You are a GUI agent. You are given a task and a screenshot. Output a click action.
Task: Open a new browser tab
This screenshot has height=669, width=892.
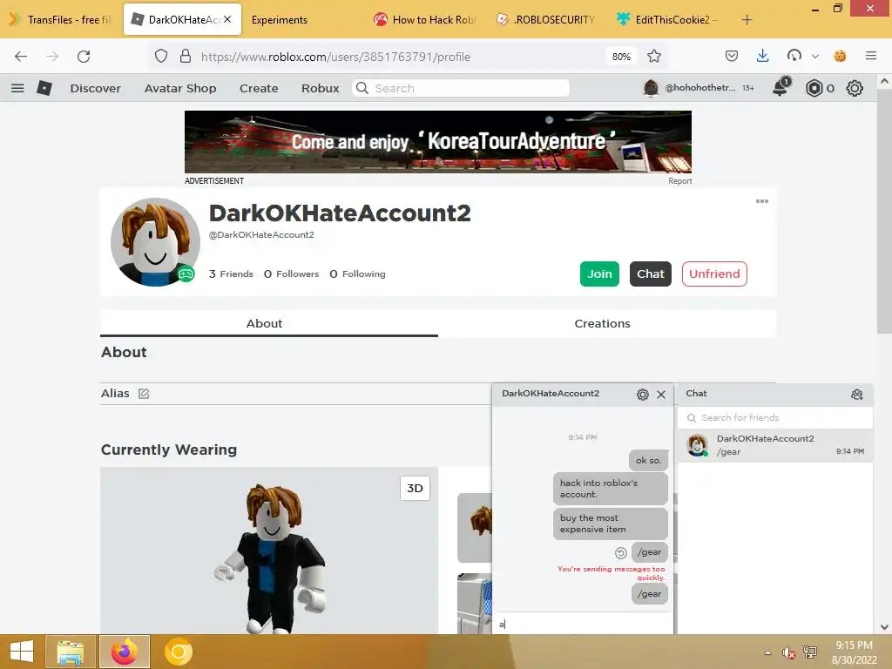point(747,20)
